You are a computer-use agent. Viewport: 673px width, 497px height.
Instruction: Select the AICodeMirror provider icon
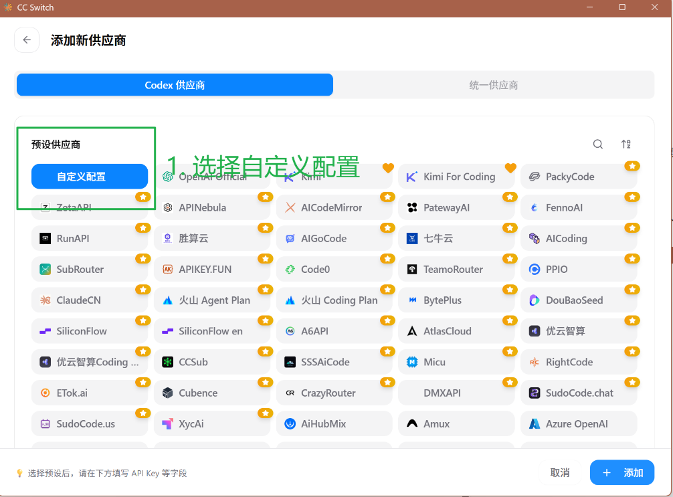coord(290,208)
